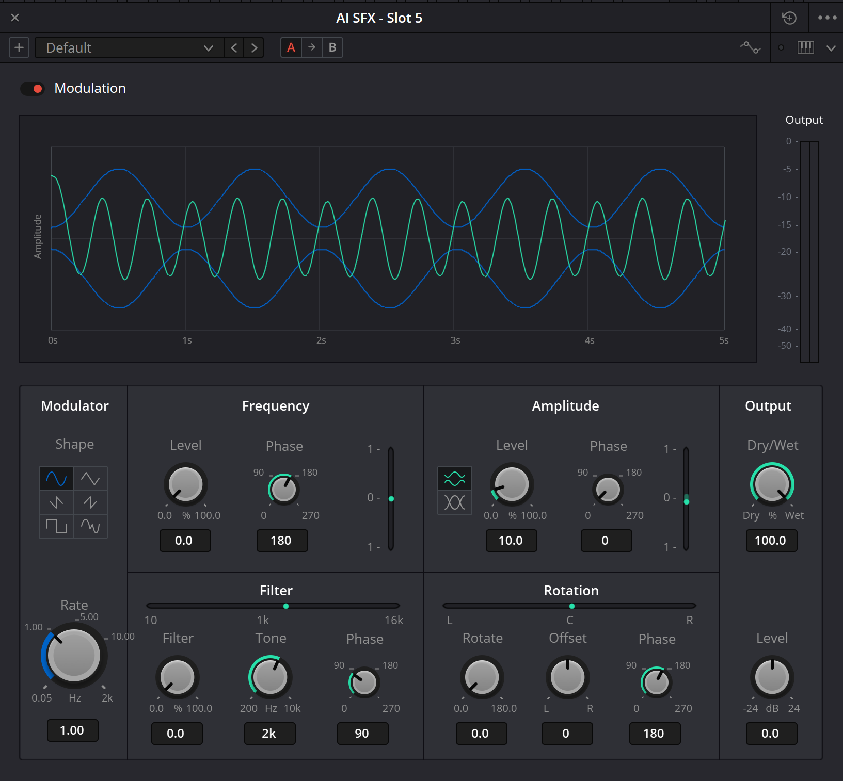Image resolution: width=843 pixels, height=781 pixels.
Task: Edit the Rotation Phase value 180
Action: click(x=655, y=734)
